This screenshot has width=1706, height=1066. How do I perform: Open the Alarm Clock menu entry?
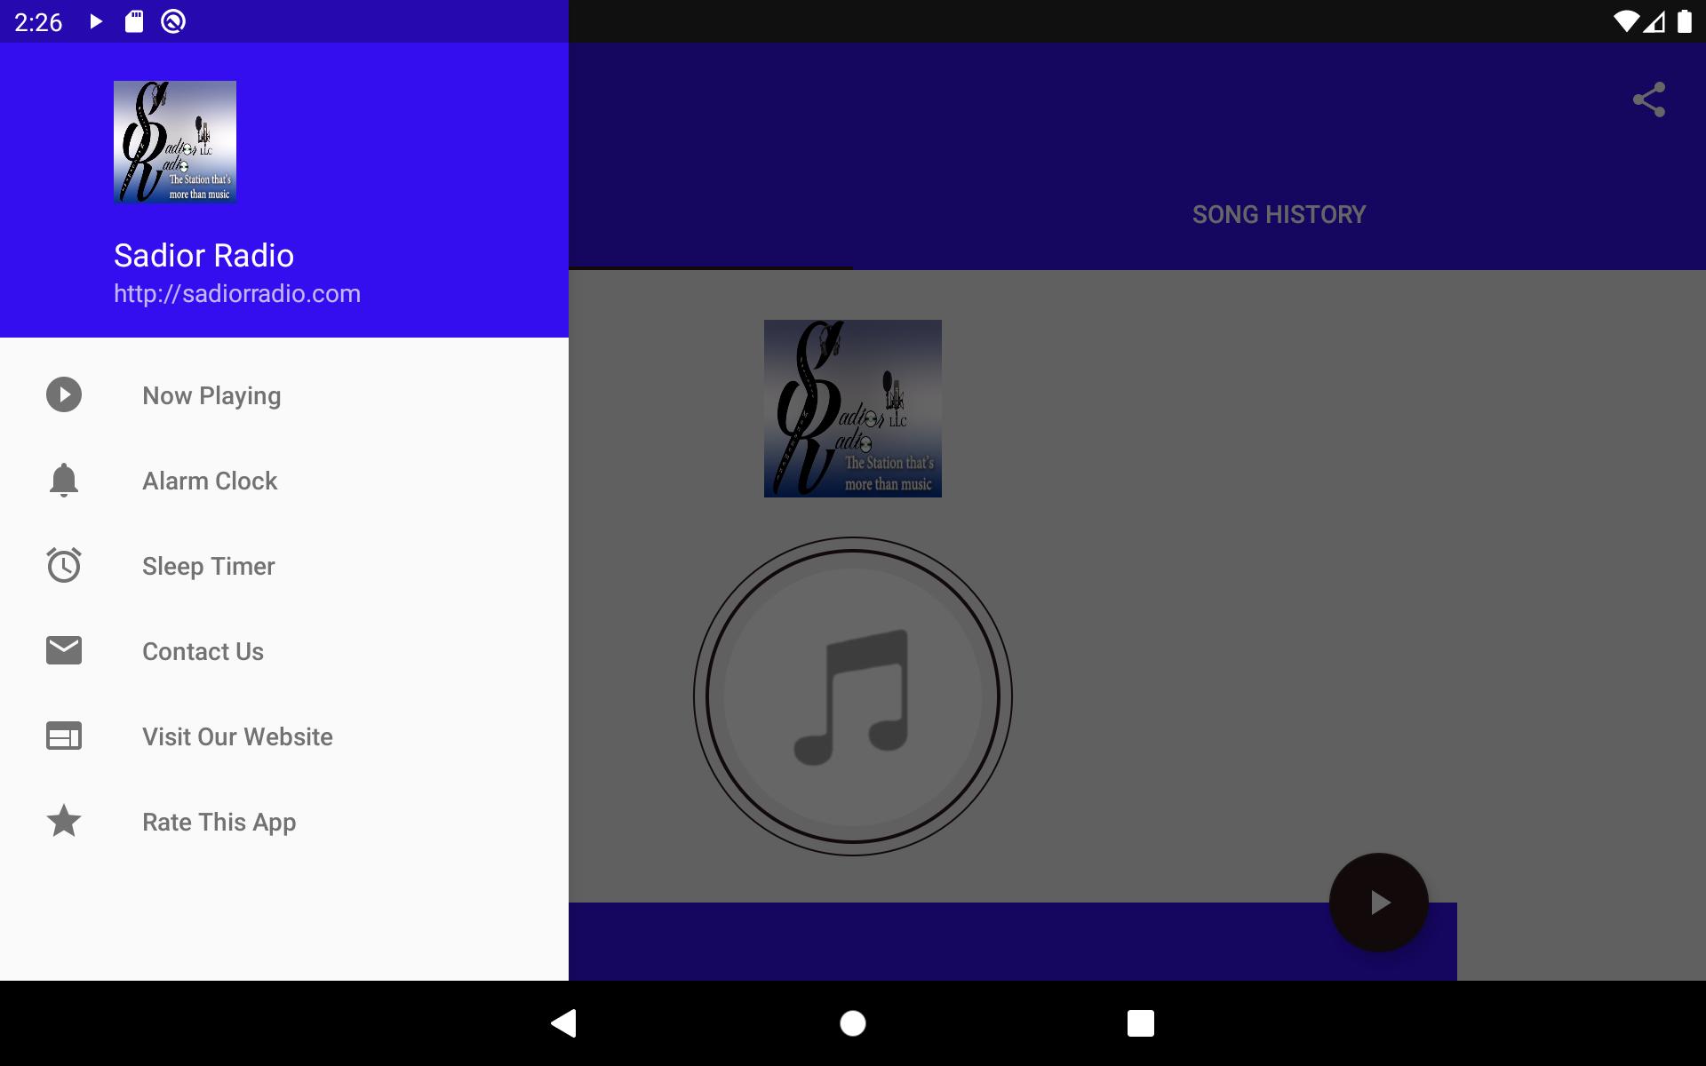click(284, 481)
